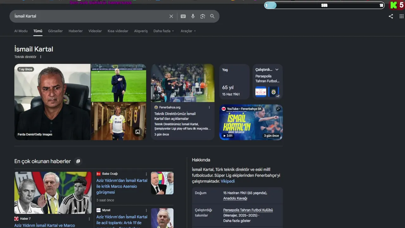
Task: Click the Hakkında section heading
Action: point(201,160)
